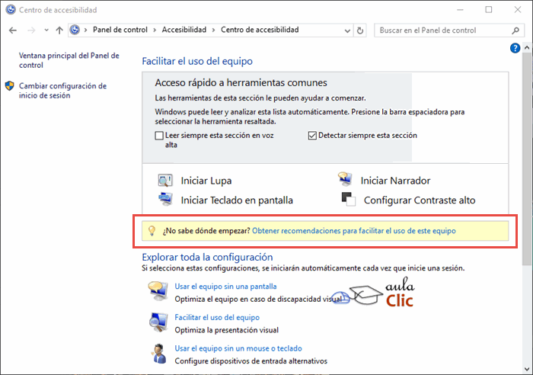Click the vertical scrollbar on the right

point(526,152)
